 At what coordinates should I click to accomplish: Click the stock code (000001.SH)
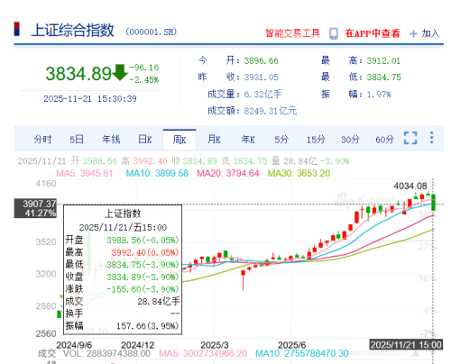151,32
